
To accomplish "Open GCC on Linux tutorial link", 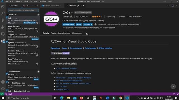I will coord(62,86).
